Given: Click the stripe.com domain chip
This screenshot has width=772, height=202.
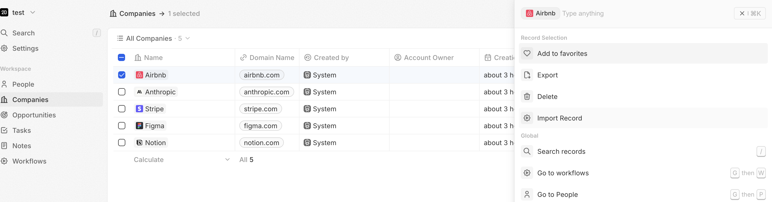Looking at the screenshot, I should pos(260,109).
